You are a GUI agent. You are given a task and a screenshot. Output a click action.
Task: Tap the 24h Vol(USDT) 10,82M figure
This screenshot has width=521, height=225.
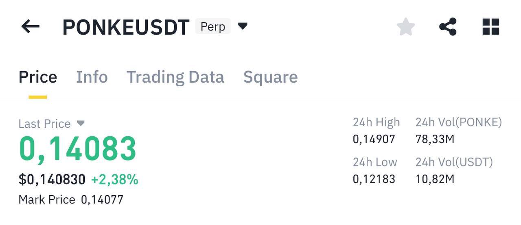(x=435, y=179)
